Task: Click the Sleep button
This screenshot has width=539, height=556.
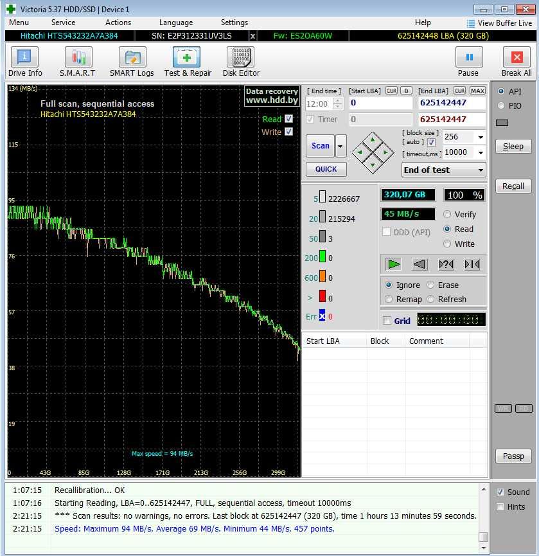Action: tap(513, 146)
